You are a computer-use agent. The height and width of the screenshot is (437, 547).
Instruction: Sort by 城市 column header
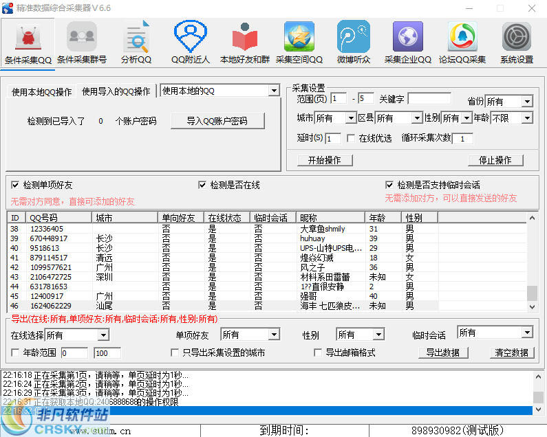tap(125, 218)
